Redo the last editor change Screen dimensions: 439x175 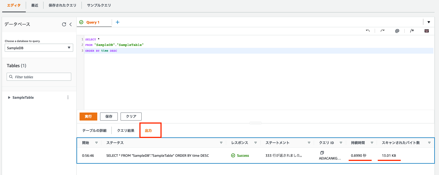coord(382,31)
